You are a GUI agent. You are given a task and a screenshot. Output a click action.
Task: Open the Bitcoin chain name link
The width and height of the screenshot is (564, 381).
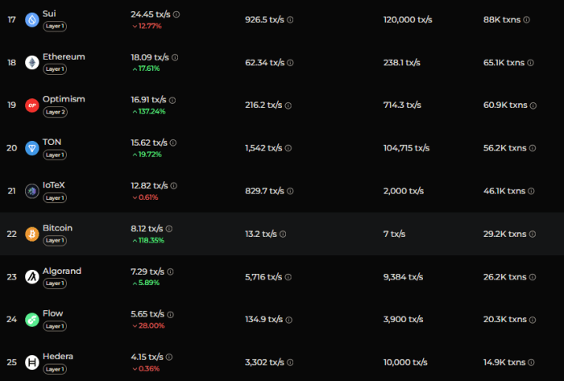pyautogui.click(x=57, y=228)
